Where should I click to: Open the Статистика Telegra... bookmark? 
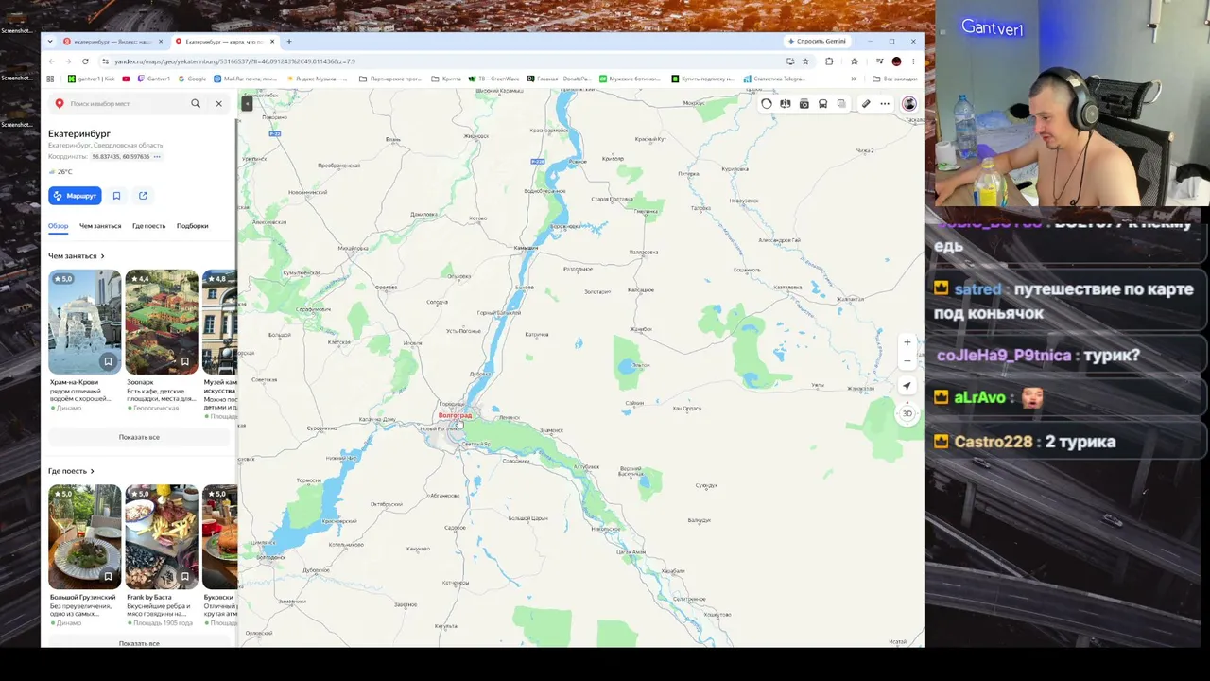pyautogui.click(x=774, y=79)
